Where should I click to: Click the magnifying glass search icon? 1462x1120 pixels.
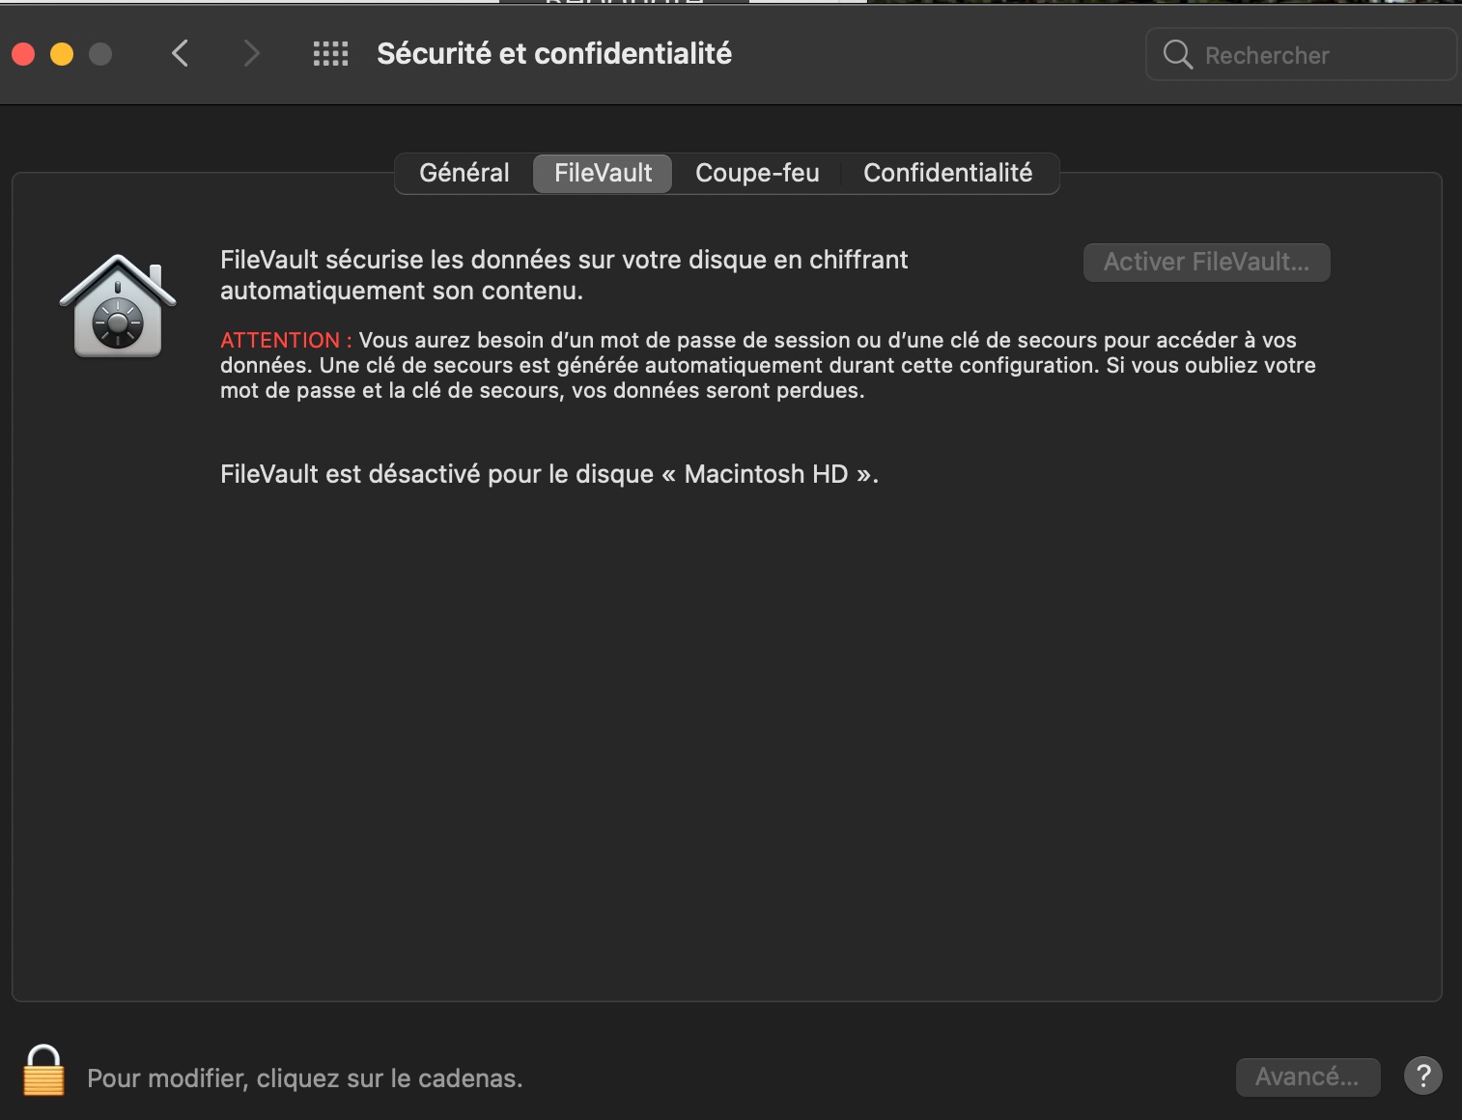(1177, 54)
